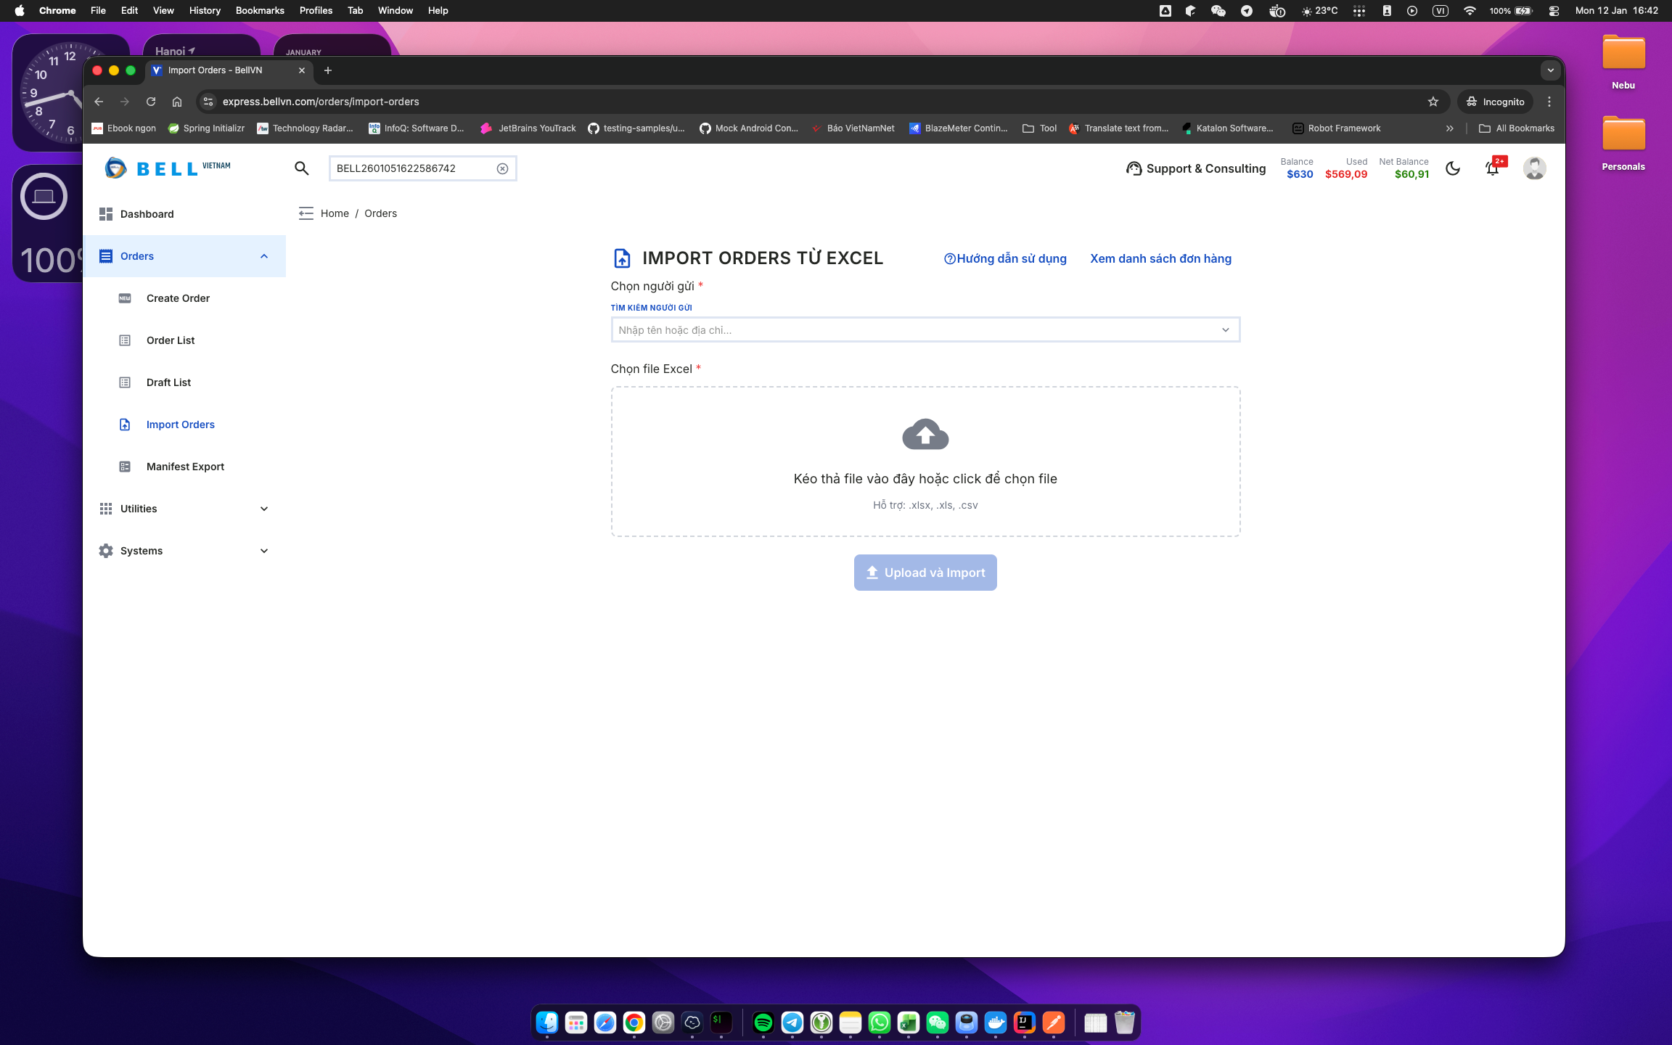Click the cloud upload icon

tap(925, 435)
